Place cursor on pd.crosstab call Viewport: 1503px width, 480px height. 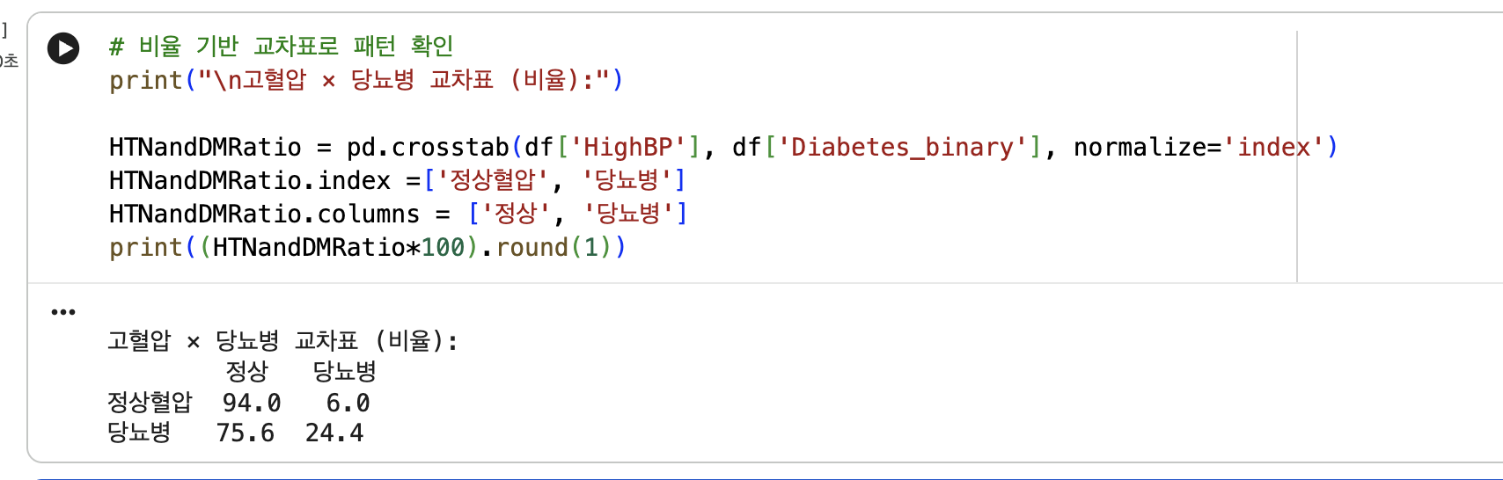(428, 147)
